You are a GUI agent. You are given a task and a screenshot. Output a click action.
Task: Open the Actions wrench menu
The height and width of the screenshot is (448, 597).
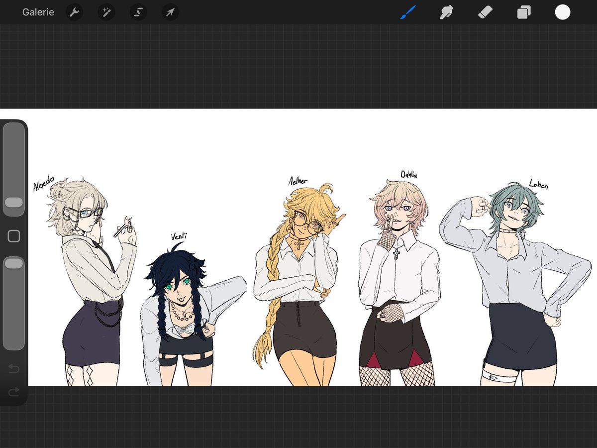(x=74, y=12)
